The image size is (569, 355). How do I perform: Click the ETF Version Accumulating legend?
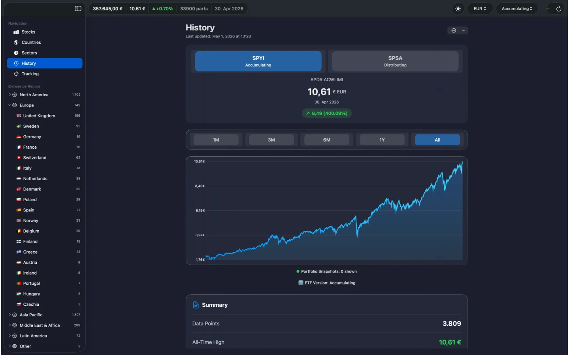click(327, 283)
